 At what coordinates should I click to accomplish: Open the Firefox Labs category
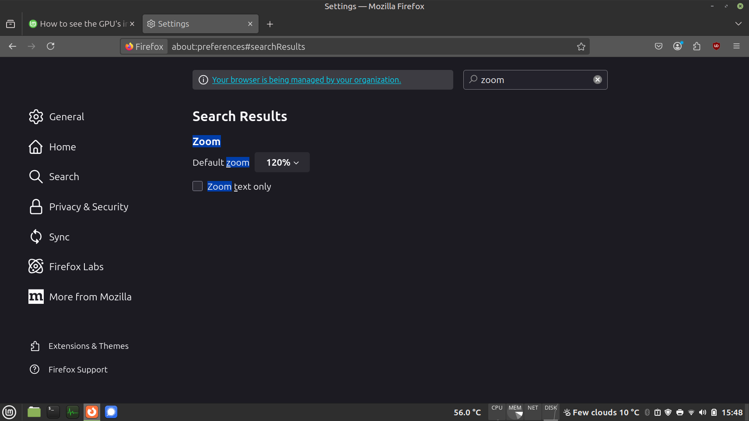click(x=66, y=267)
